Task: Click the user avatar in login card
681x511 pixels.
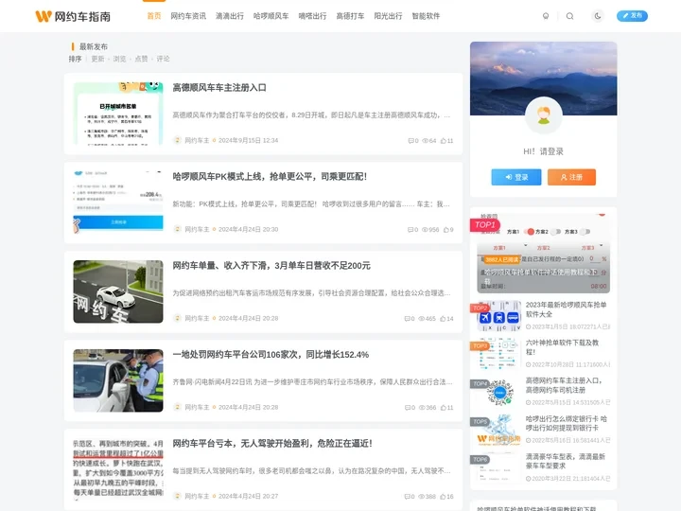Action: (x=543, y=115)
